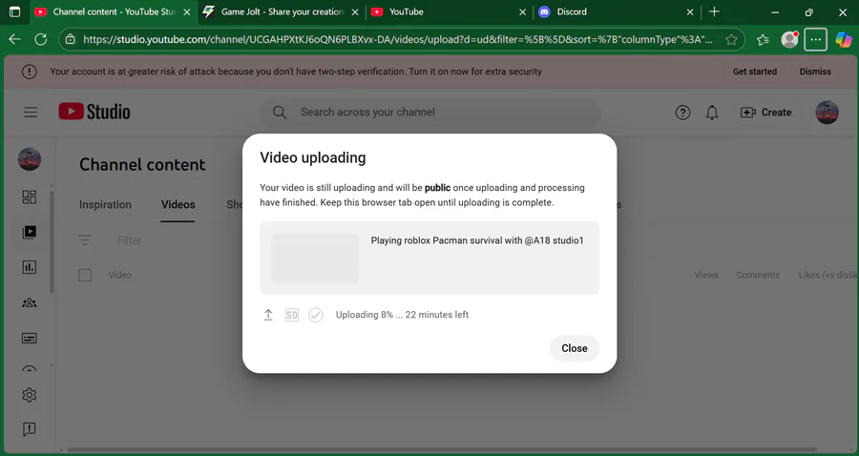The image size is (859, 456).
Task: Click the horizontal scrollbar at the bottom
Action: (x=441, y=450)
